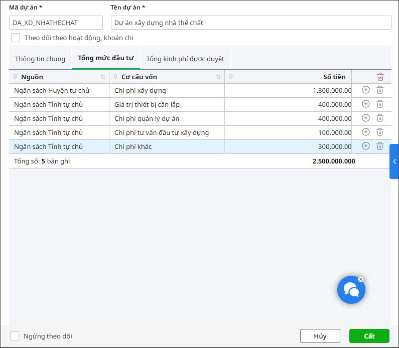
Task: Save with the green Cất button
Action: [x=369, y=336]
